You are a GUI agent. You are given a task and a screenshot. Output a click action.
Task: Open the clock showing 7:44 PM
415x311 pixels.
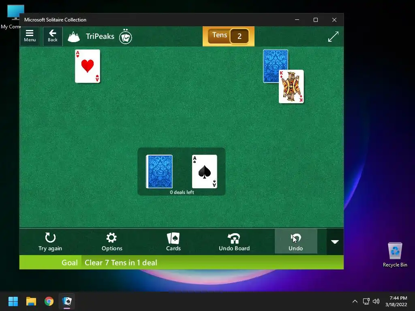click(x=396, y=301)
